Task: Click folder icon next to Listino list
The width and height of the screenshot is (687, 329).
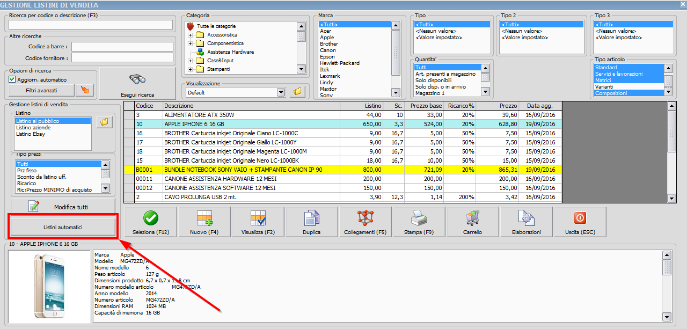Action: [104, 122]
